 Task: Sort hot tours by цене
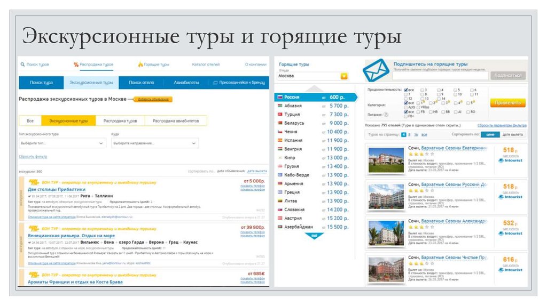click(x=490, y=134)
